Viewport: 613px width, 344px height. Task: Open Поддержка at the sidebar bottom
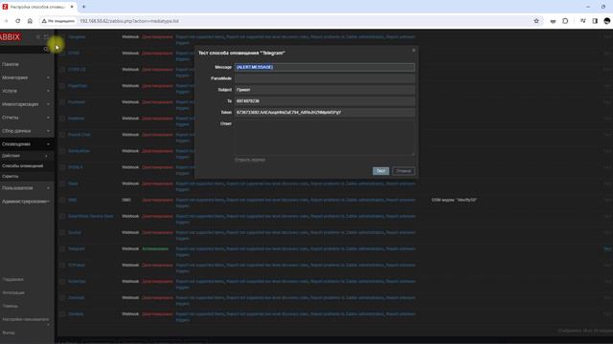coord(12,280)
